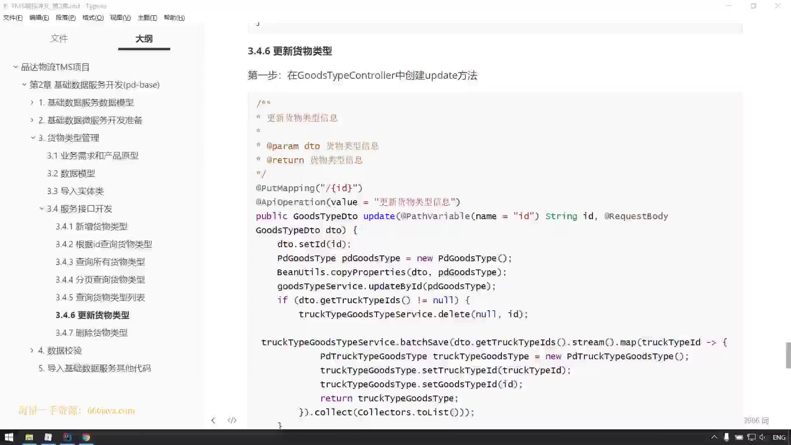Open the Windows Start menu
The width and height of the screenshot is (791, 445).
[9, 437]
